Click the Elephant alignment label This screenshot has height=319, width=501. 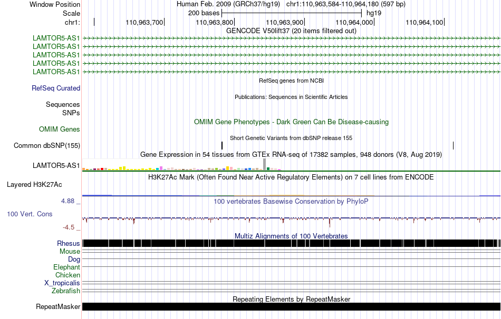(66, 267)
